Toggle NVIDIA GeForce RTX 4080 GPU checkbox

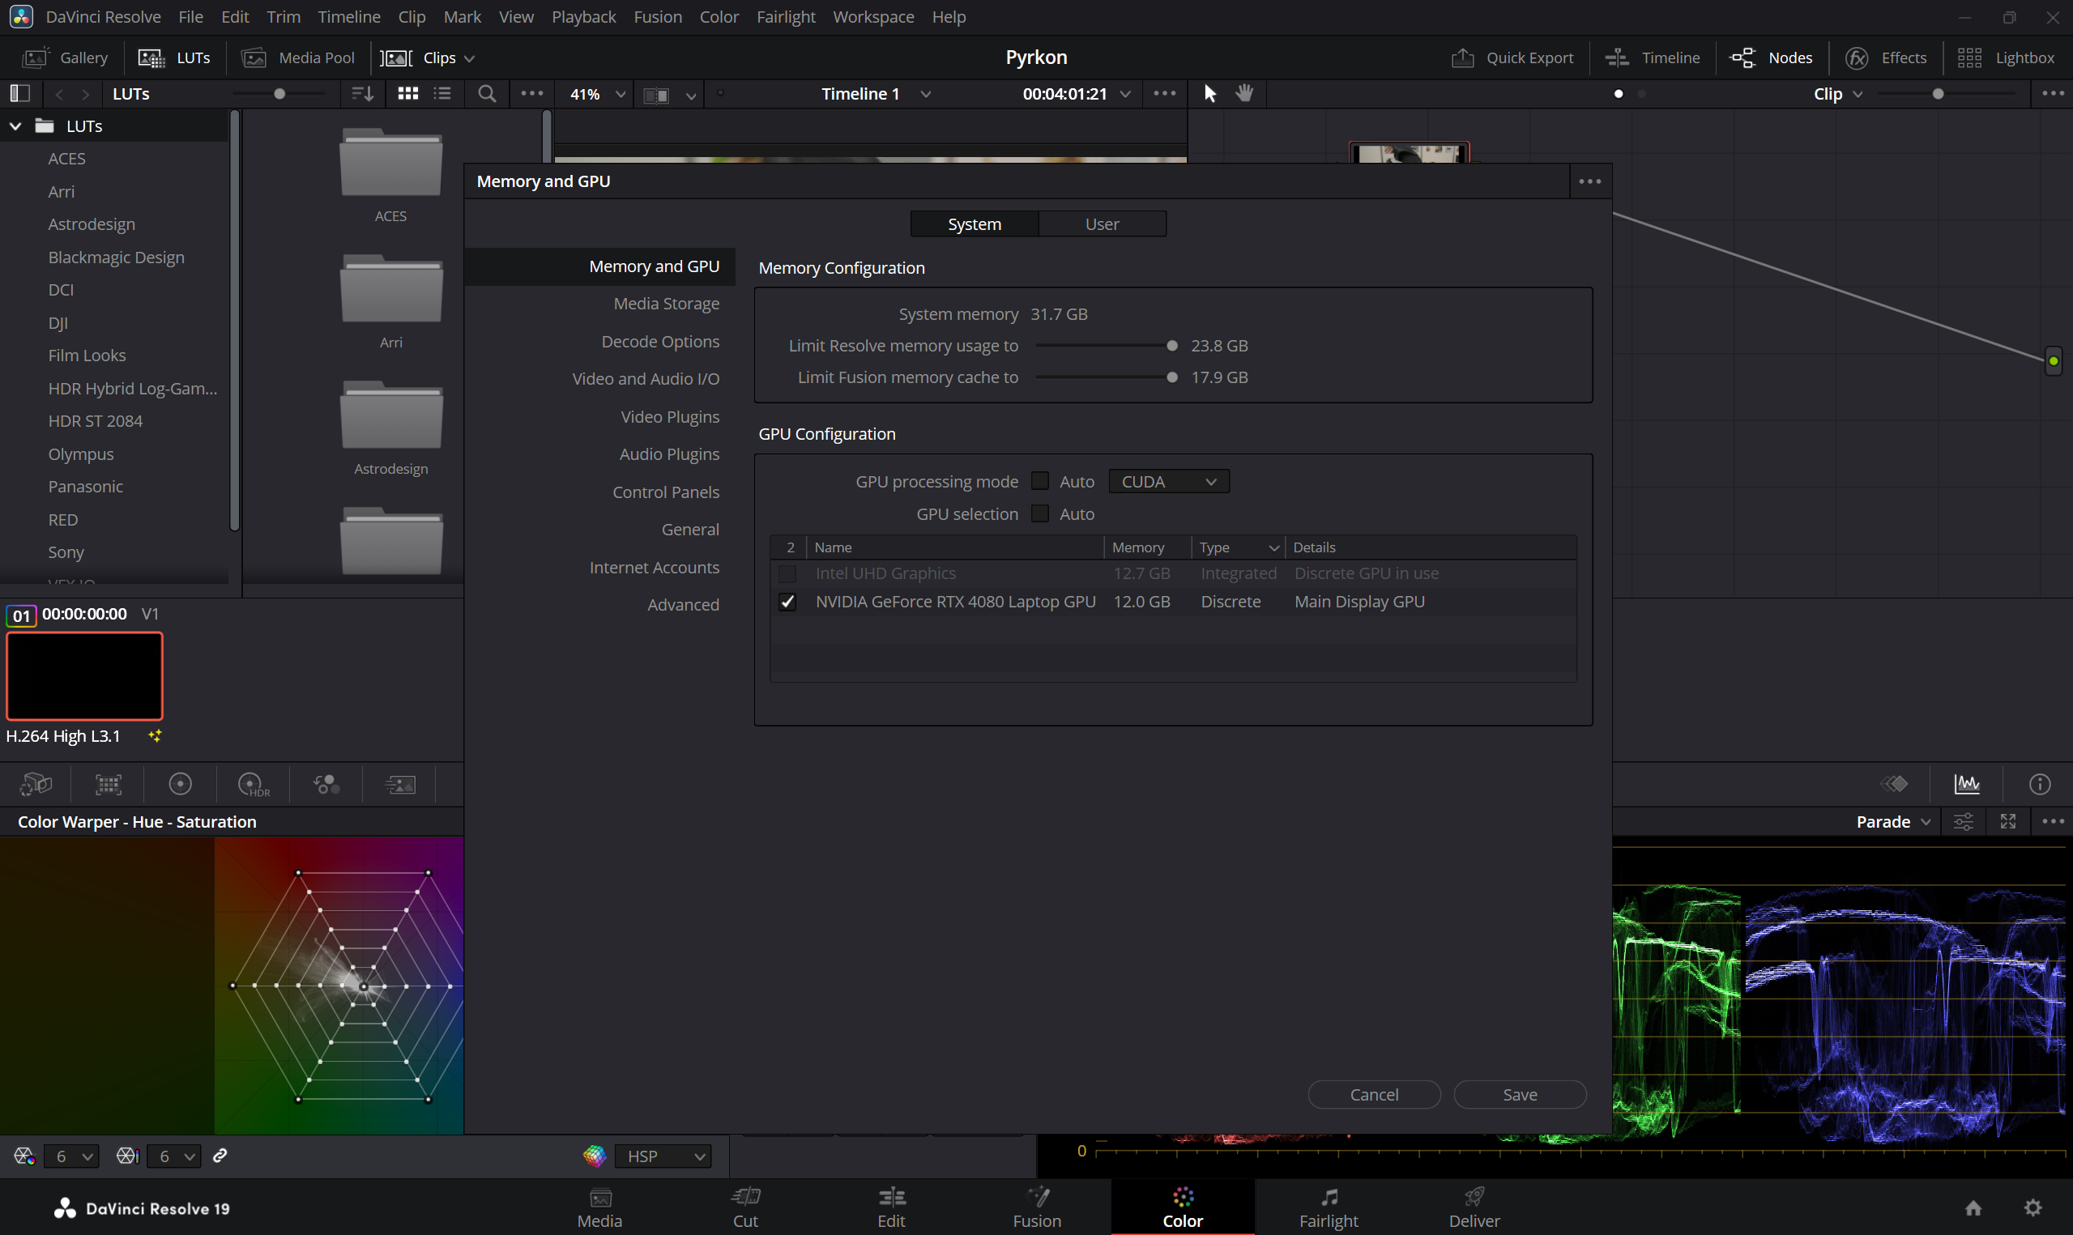788,602
